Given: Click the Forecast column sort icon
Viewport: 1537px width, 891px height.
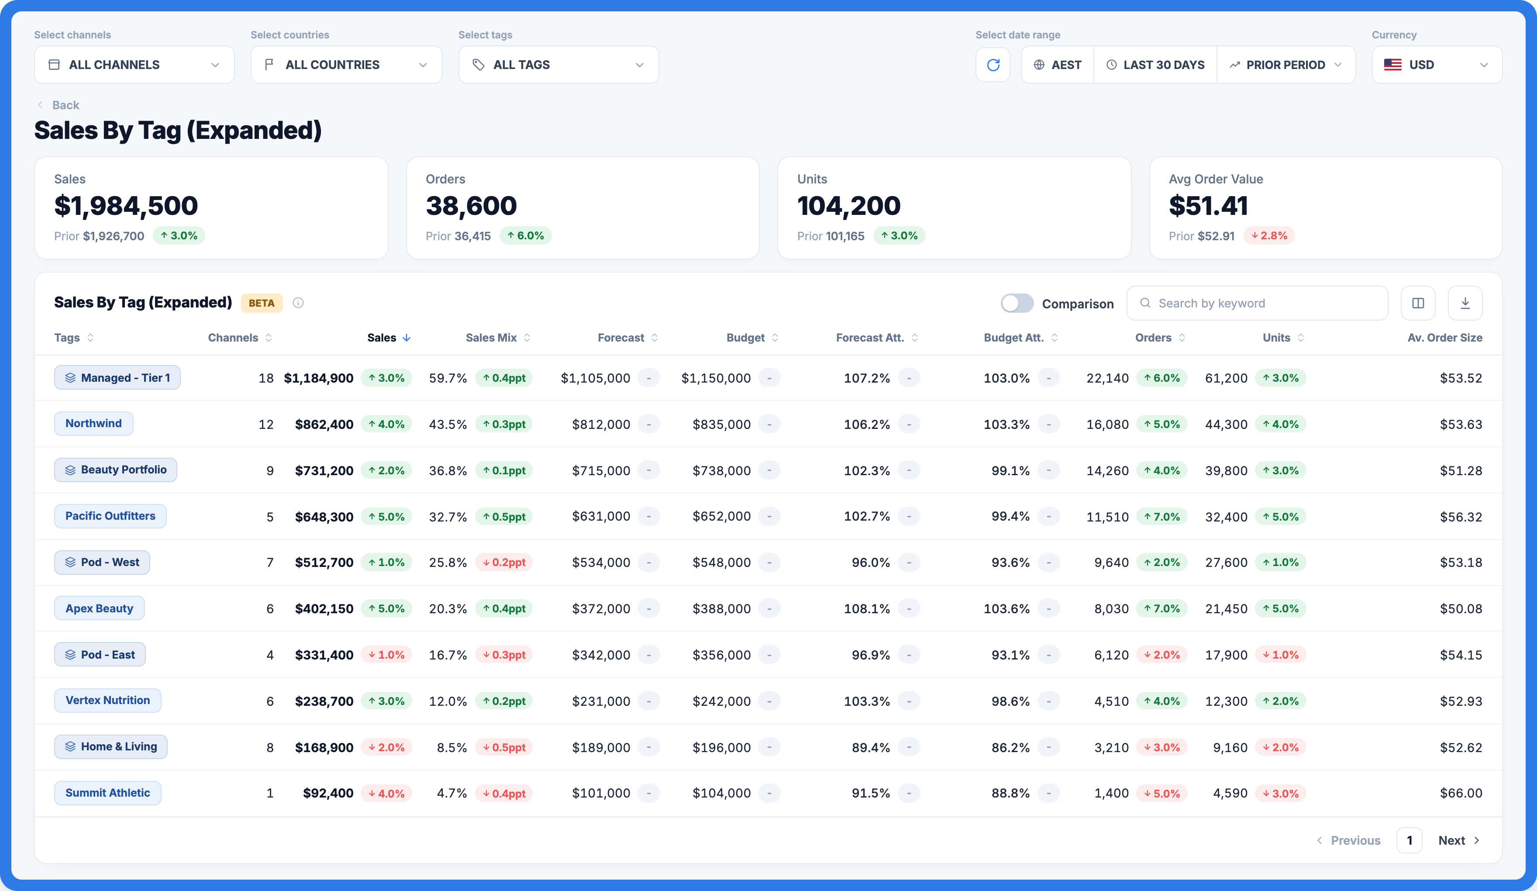Looking at the screenshot, I should [655, 338].
